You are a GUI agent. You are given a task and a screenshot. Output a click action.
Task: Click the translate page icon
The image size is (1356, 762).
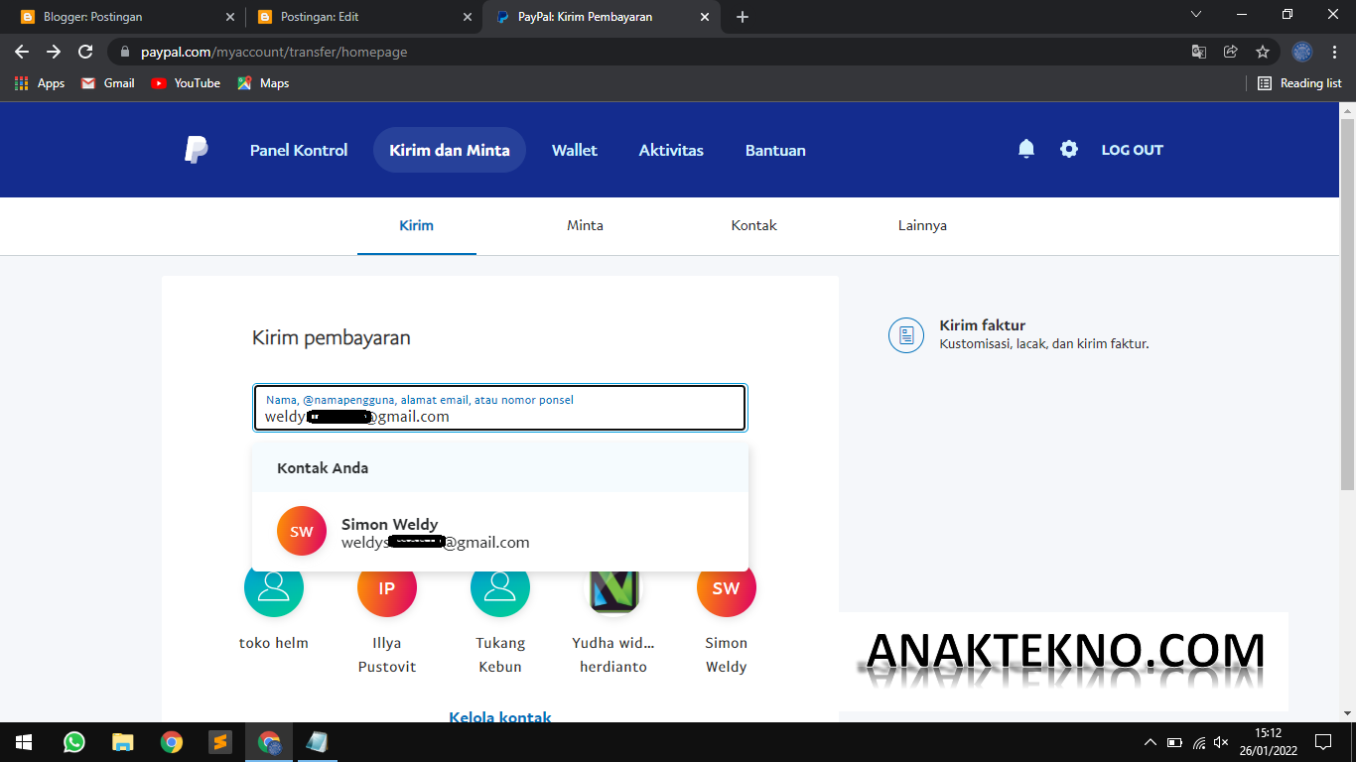(1199, 52)
